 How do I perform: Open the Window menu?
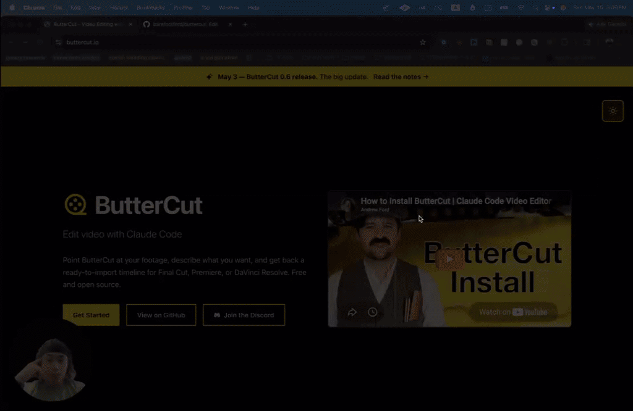click(x=229, y=7)
